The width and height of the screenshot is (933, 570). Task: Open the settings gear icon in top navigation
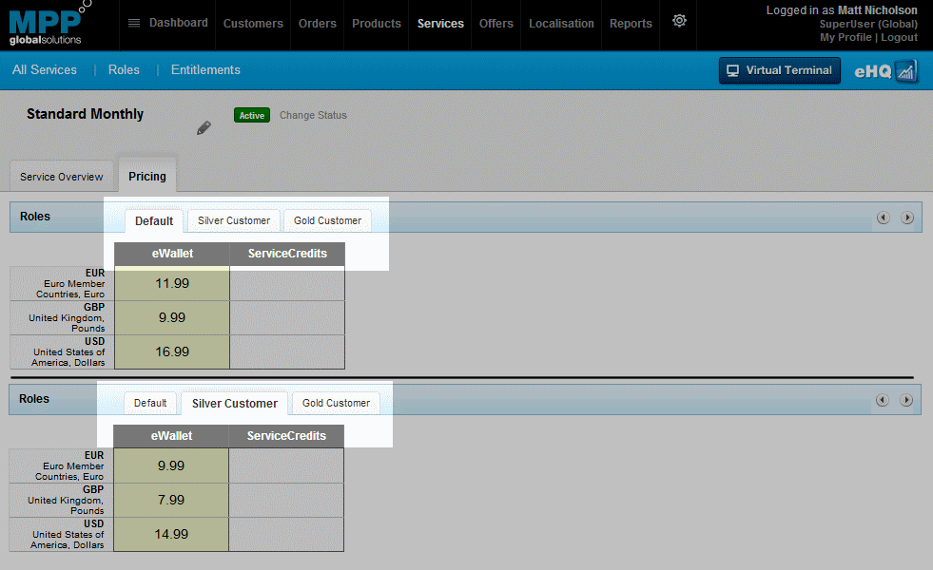(679, 21)
